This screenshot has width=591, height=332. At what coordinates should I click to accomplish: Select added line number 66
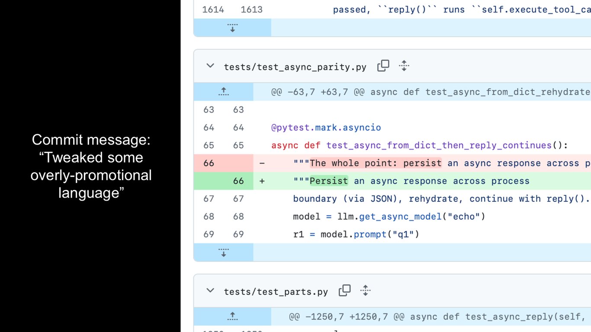click(x=238, y=181)
